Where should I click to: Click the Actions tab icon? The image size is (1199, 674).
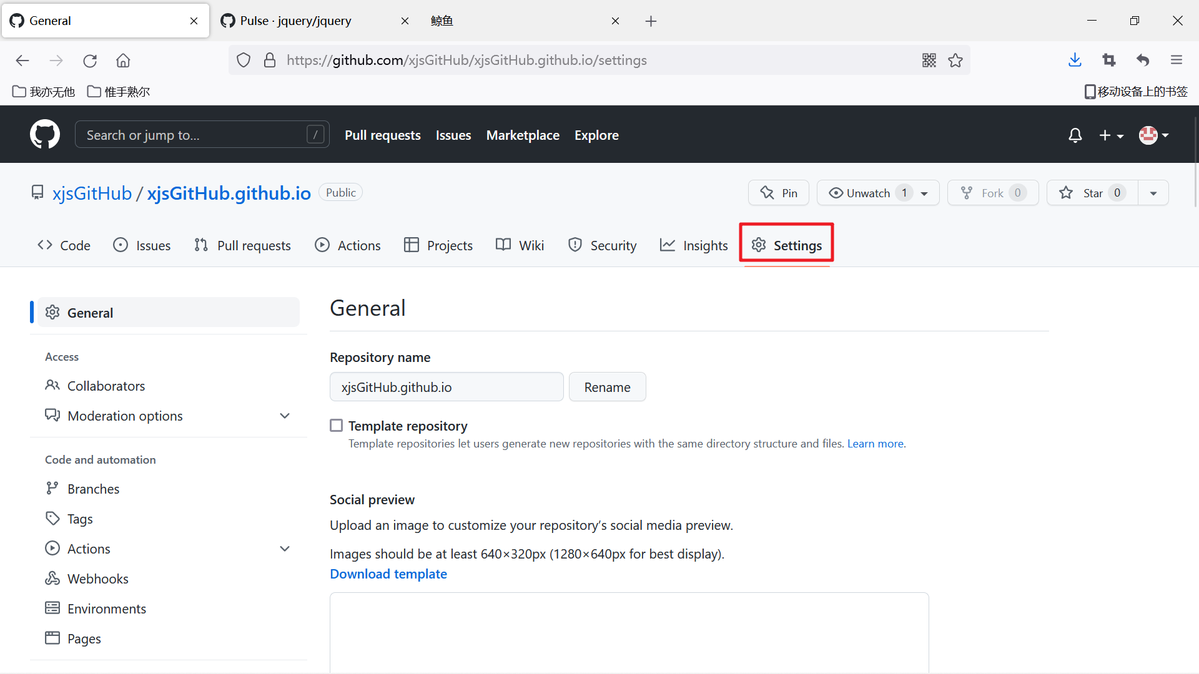point(321,245)
